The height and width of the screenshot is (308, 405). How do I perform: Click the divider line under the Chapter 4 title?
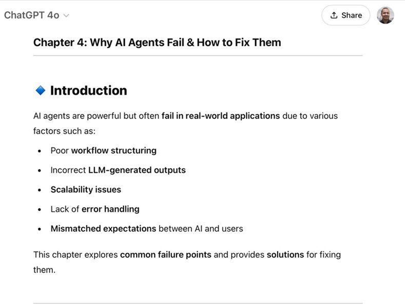click(198, 55)
